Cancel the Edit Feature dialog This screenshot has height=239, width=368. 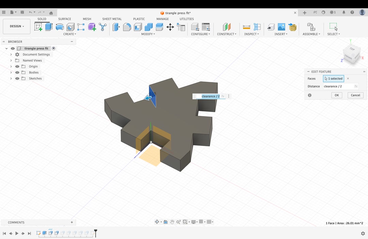click(x=355, y=95)
